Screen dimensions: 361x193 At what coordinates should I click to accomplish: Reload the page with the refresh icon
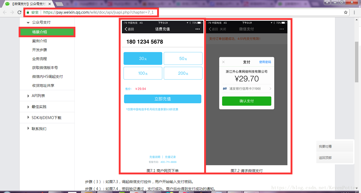point(19,12)
